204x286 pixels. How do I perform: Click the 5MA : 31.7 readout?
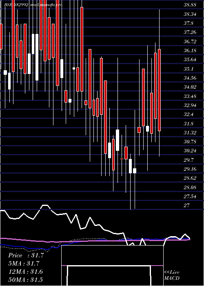tap(24, 264)
